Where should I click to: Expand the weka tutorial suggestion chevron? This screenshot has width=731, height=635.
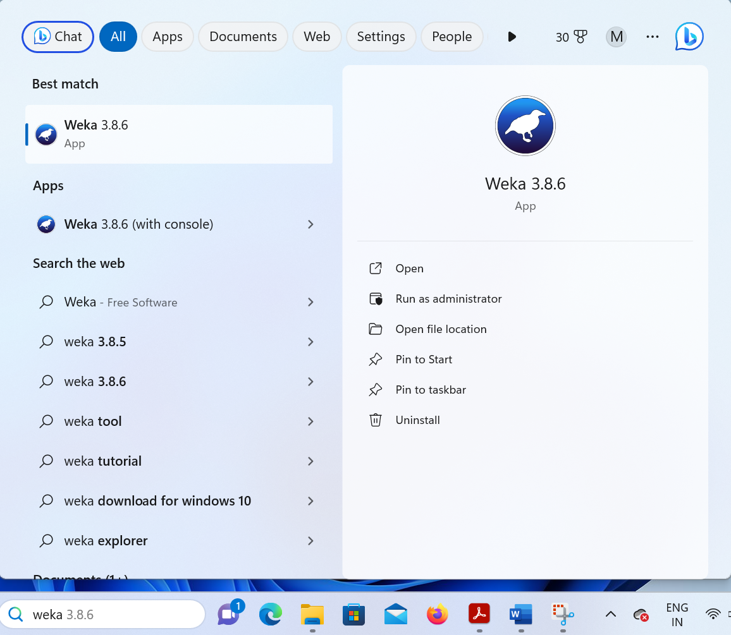pos(311,461)
